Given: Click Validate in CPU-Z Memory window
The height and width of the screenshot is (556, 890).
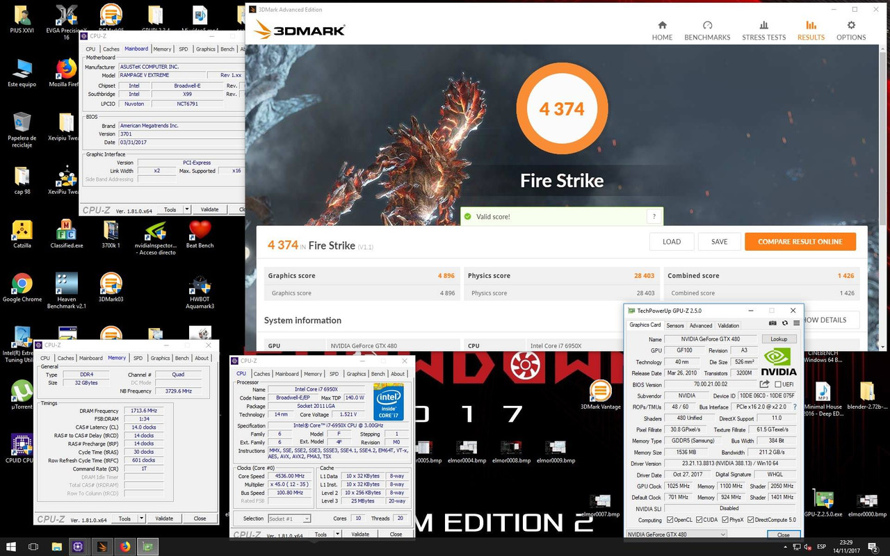Looking at the screenshot, I should click(164, 518).
